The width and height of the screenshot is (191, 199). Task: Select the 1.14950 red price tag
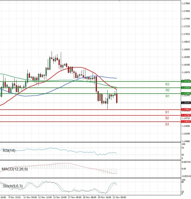tap(186, 110)
